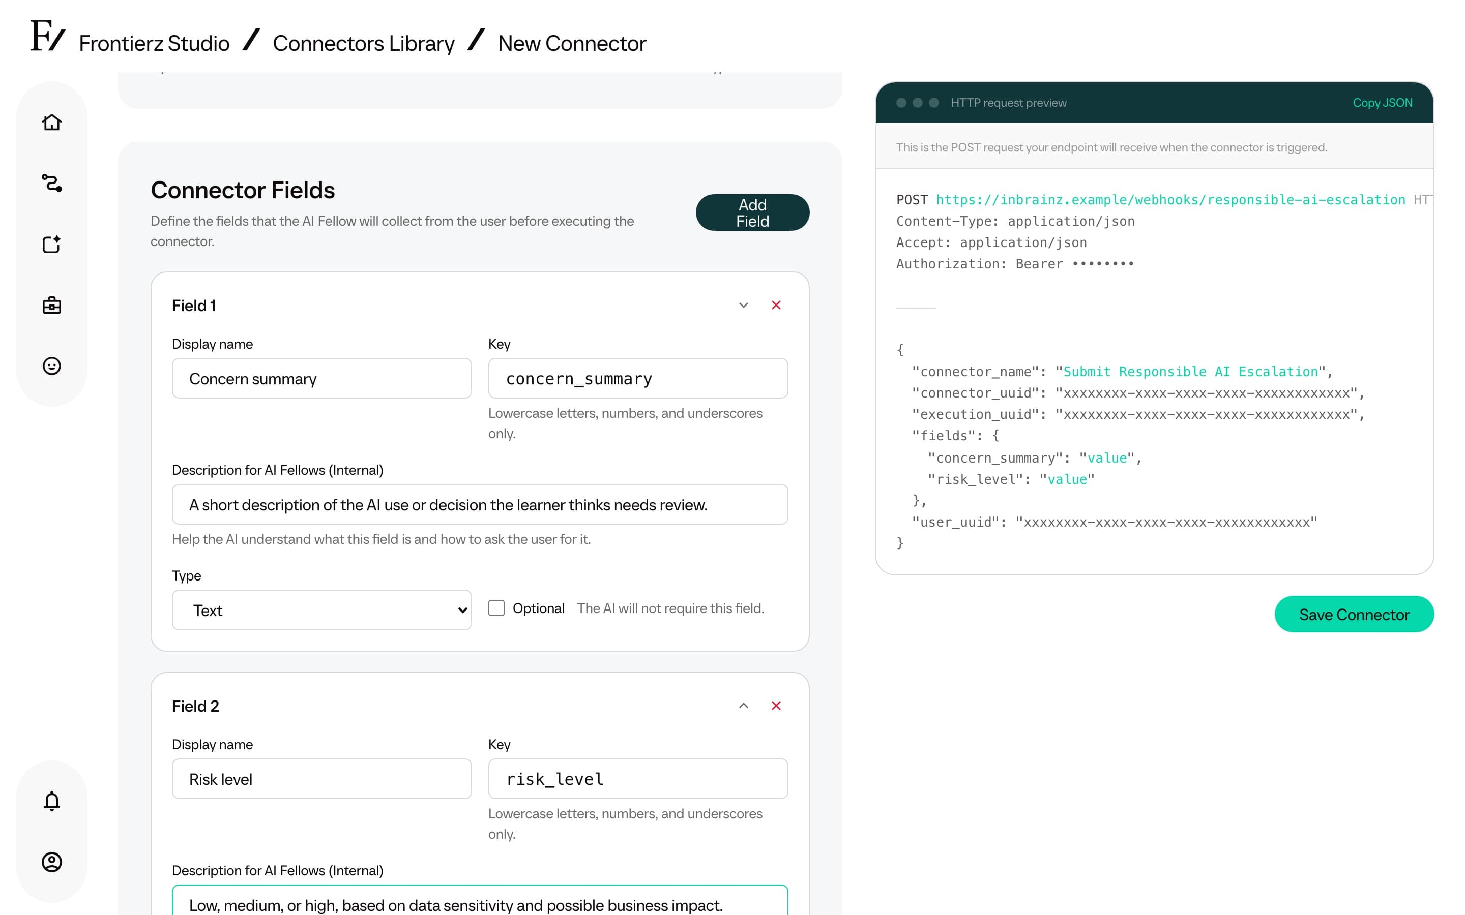Collapse Field 2 with the up chevron
This screenshot has width=1465, height=915.
[743, 706]
